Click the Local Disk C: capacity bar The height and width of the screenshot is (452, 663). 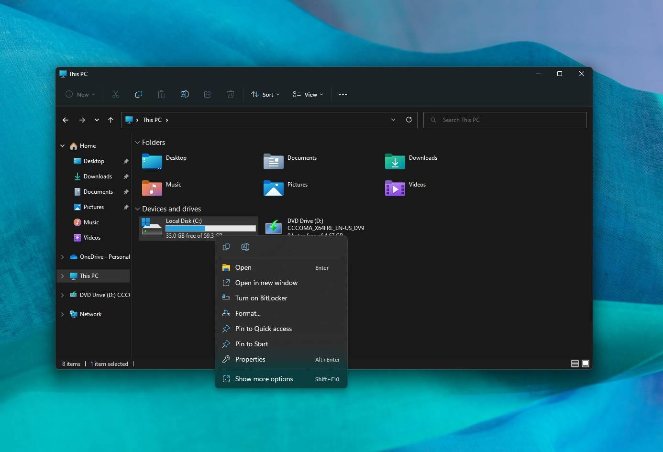pyautogui.click(x=210, y=229)
